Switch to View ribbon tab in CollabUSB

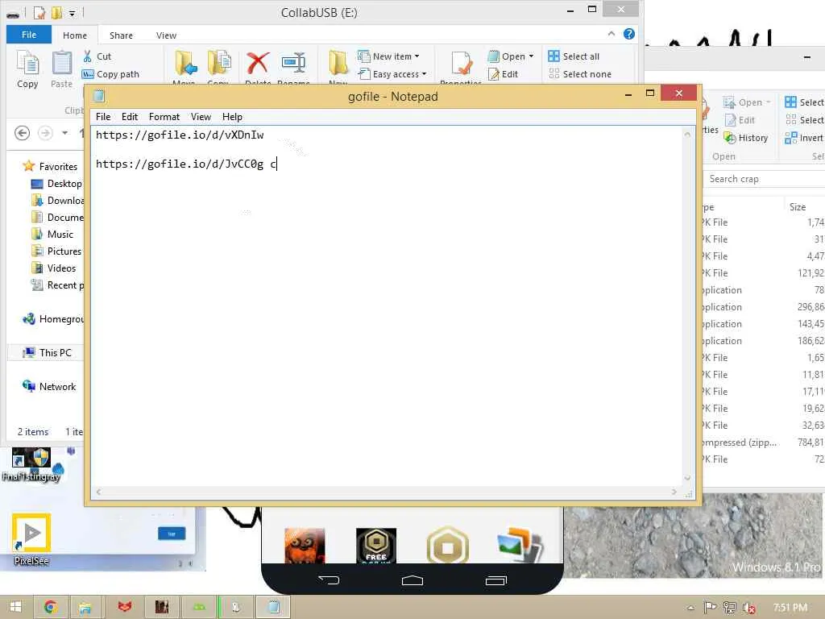(166, 35)
